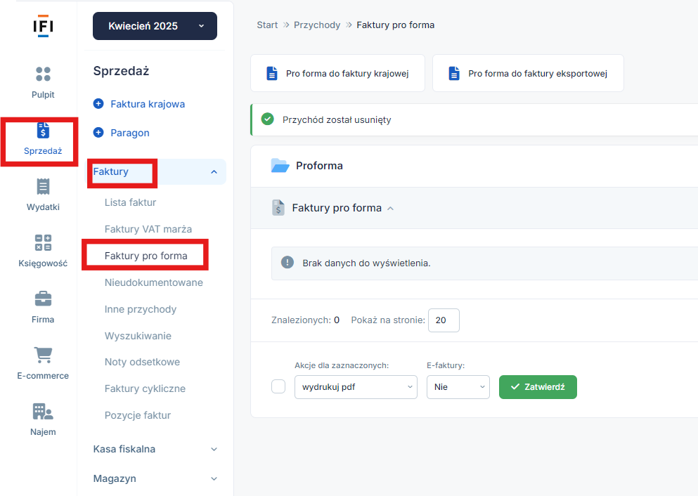This screenshot has height=496, width=698.
Task: Open the Wydatki section icon
Action: click(x=43, y=187)
